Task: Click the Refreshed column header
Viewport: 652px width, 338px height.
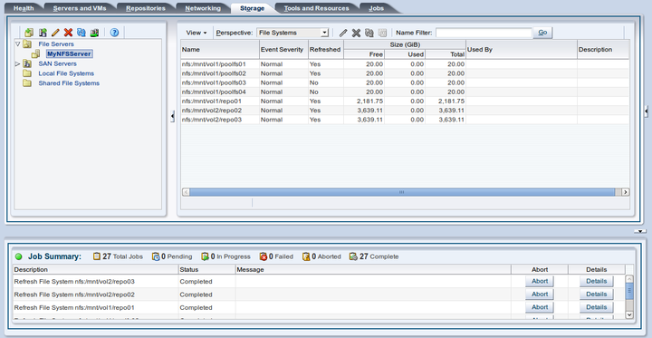Action: coord(326,49)
